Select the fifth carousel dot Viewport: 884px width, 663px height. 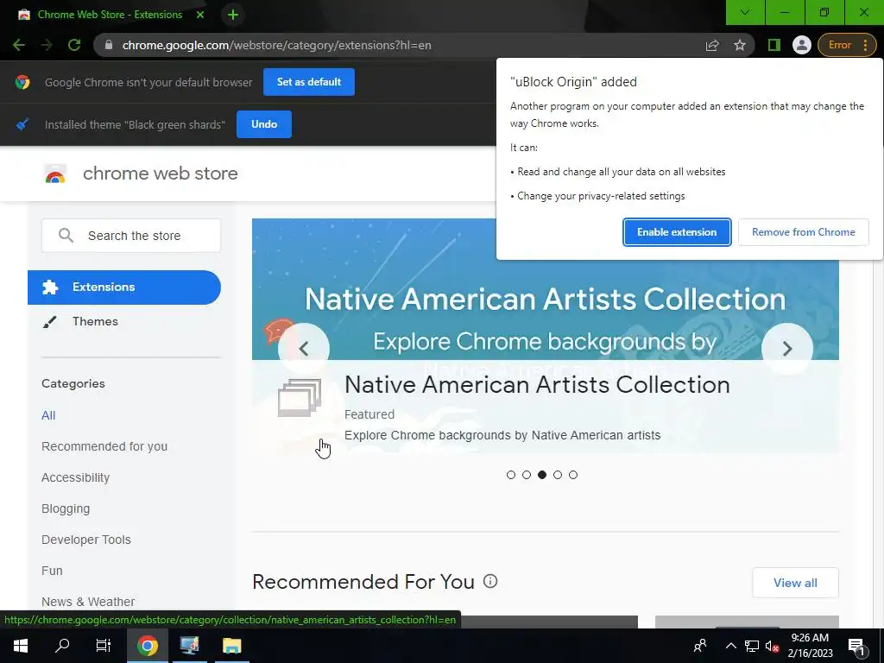573,475
